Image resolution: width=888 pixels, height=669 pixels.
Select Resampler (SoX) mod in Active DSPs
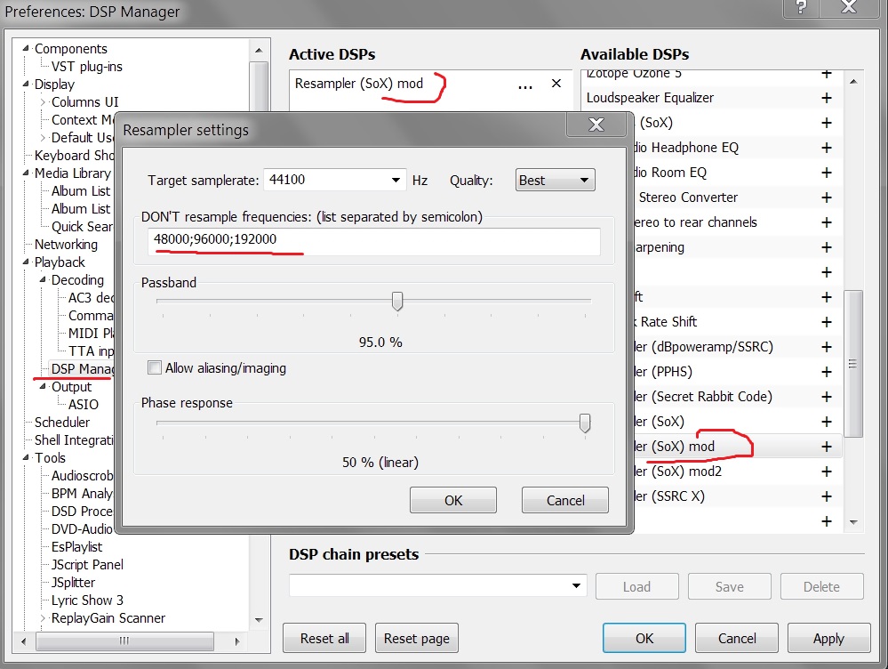tap(359, 84)
